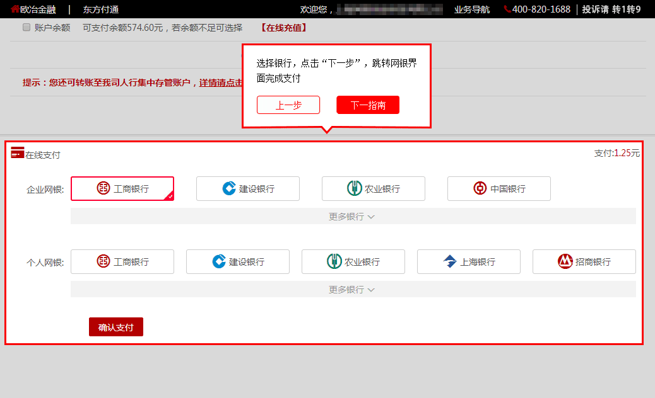Expand 更多银行 under enterprise banking

coord(352,216)
